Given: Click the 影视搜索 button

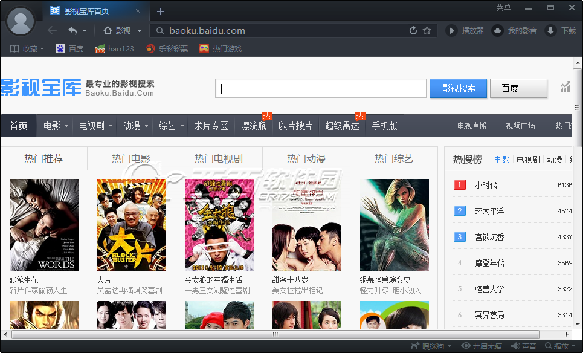Looking at the screenshot, I should point(458,88).
